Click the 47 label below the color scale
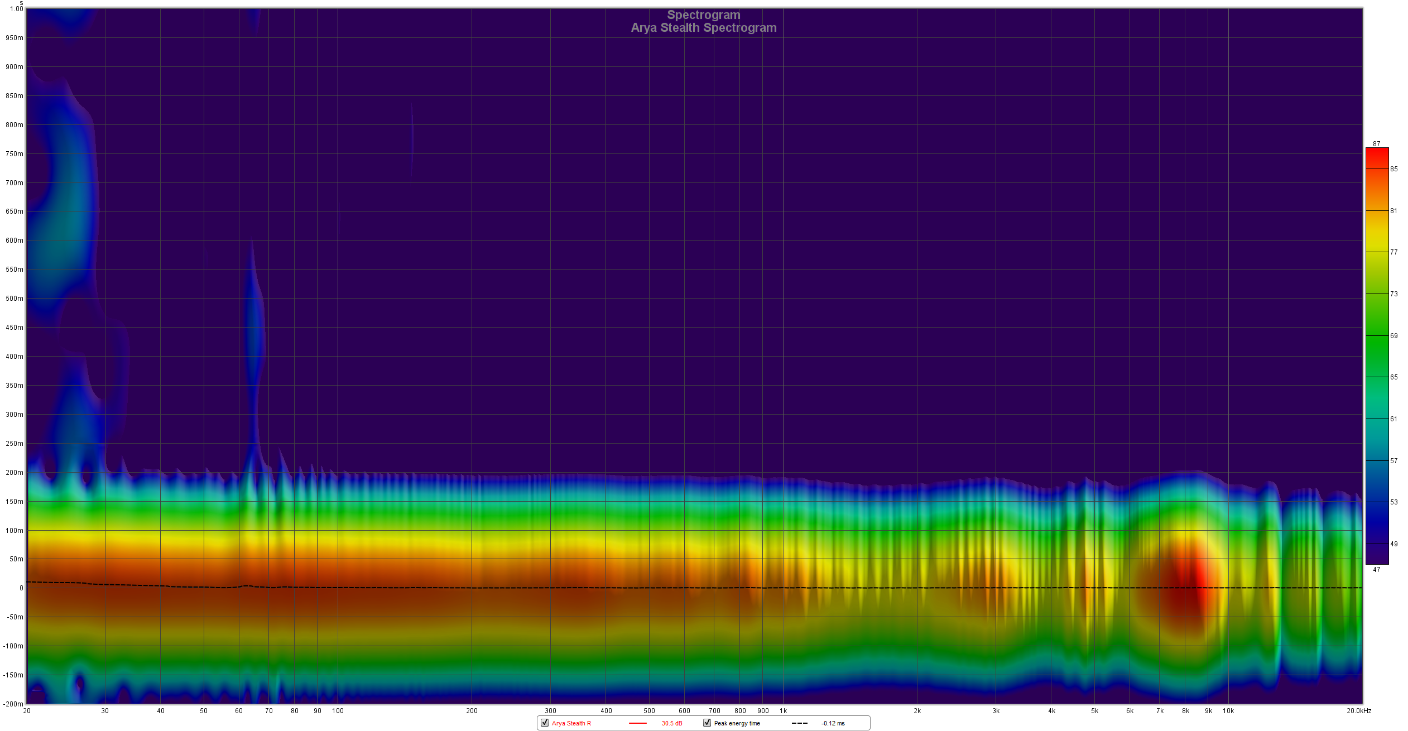The image size is (1408, 731). pyautogui.click(x=1376, y=570)
